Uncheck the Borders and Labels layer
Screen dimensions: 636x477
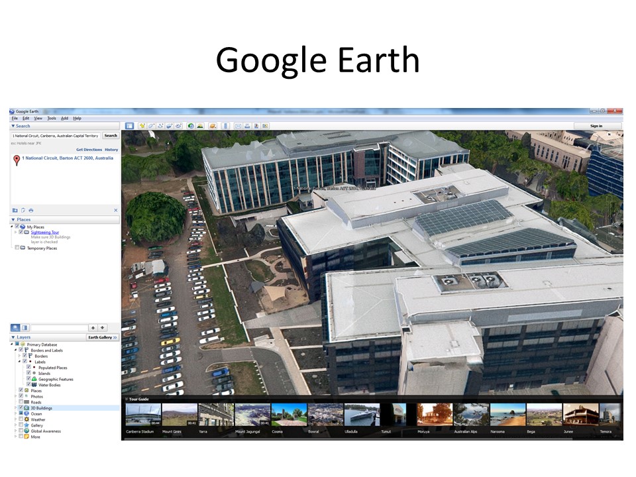(21, 350)
